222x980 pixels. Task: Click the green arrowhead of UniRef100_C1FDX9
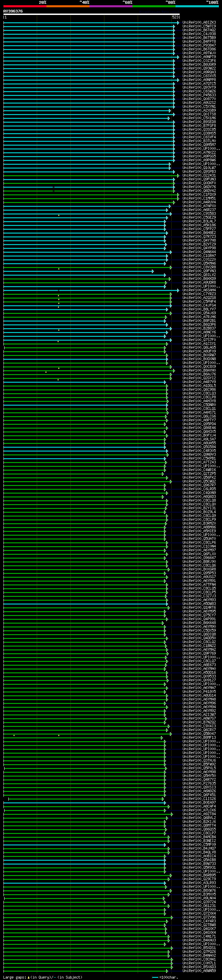tap(178, 194)
